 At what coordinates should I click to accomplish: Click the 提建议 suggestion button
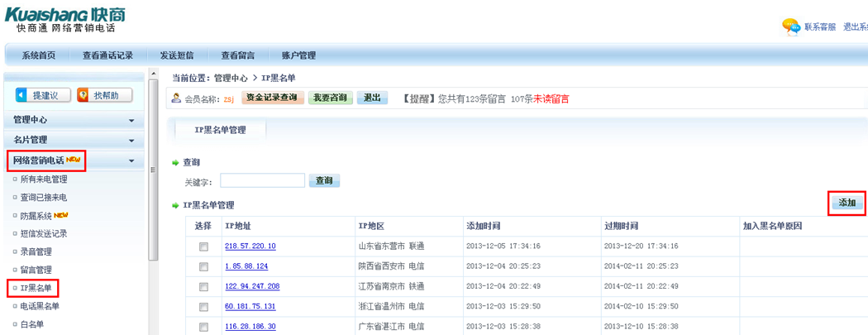click(x=38, y=96)
